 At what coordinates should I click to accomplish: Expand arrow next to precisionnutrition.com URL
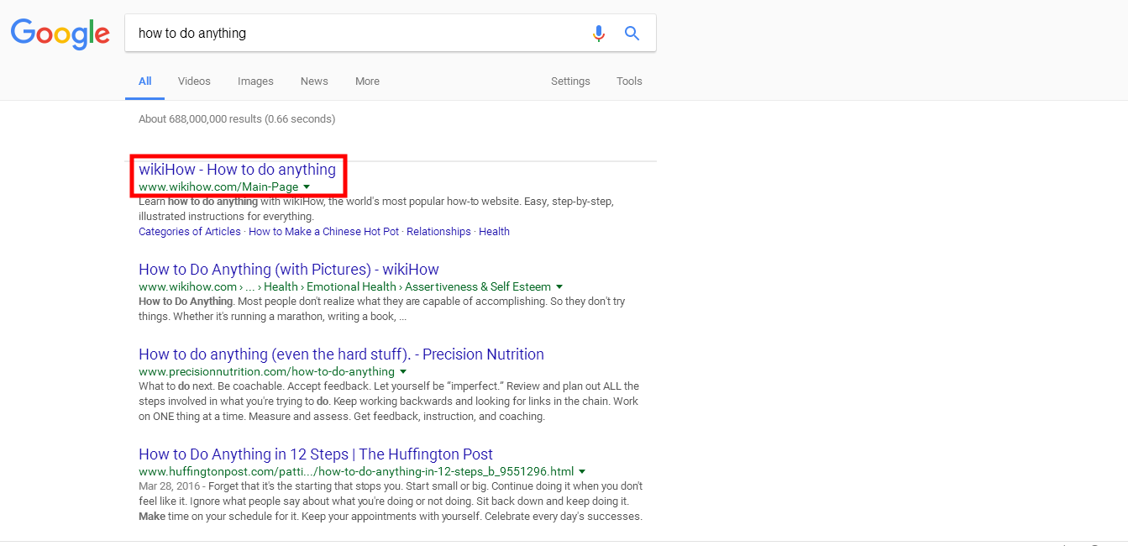(x=403, y=371)
